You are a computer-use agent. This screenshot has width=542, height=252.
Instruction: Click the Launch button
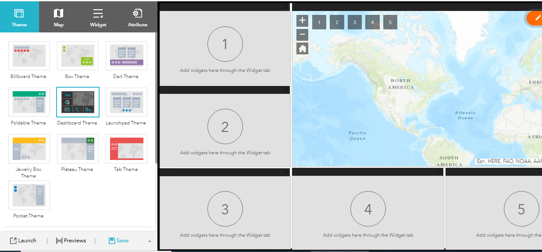23,241
